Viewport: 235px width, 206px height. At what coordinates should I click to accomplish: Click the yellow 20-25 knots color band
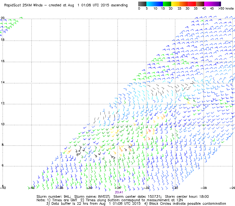(175, 4)
